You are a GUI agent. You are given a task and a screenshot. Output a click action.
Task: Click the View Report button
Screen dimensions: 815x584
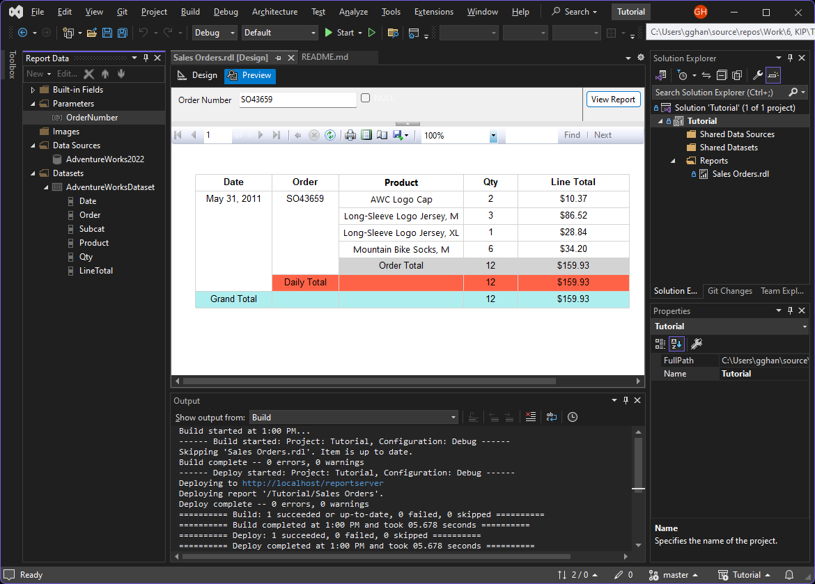613,100
